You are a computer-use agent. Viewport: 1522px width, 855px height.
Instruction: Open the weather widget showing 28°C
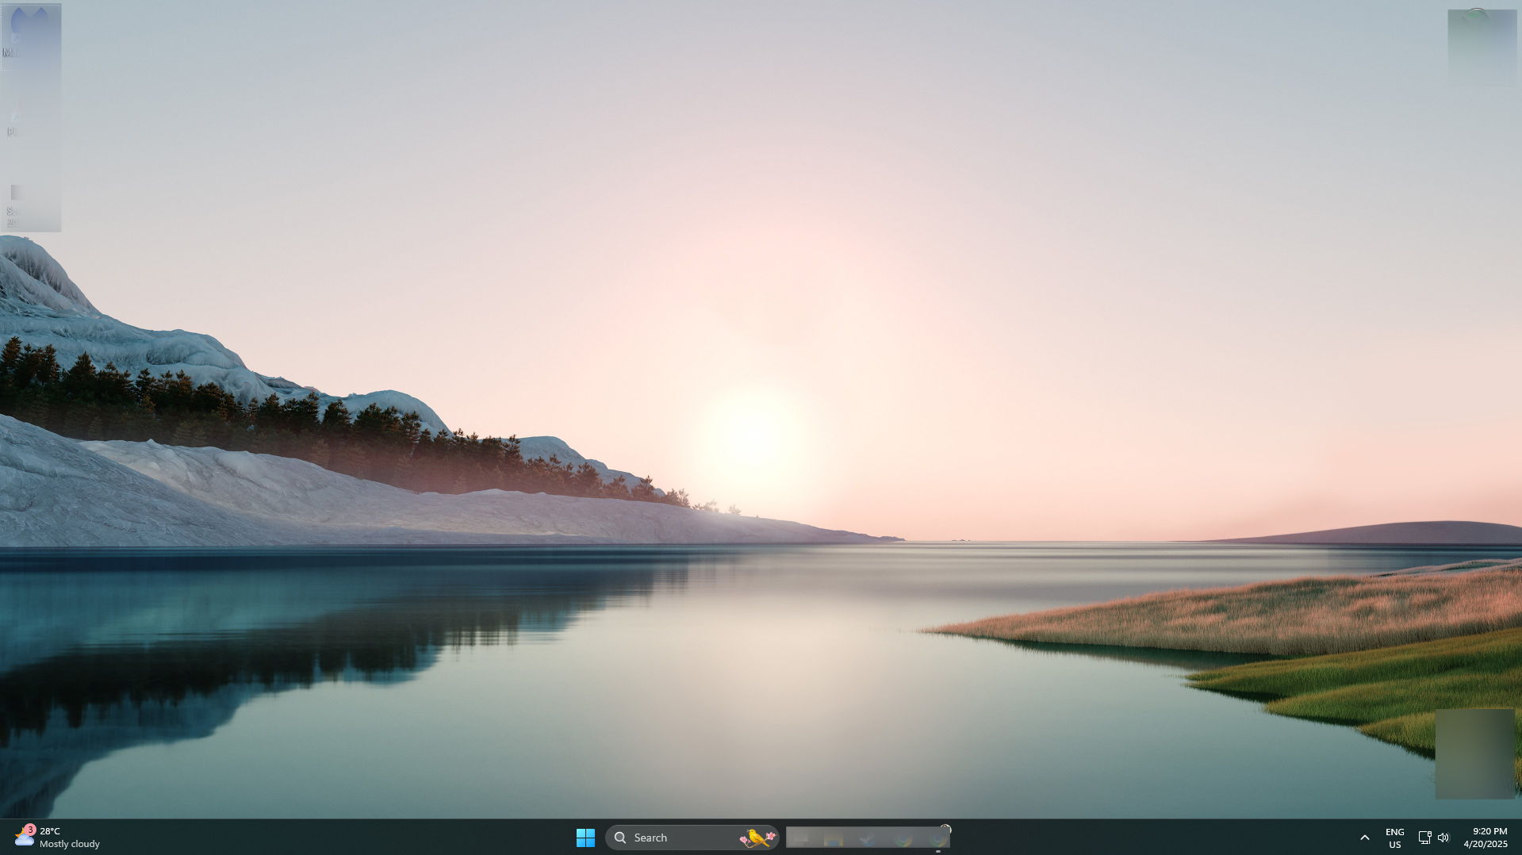tap(57, 838)
